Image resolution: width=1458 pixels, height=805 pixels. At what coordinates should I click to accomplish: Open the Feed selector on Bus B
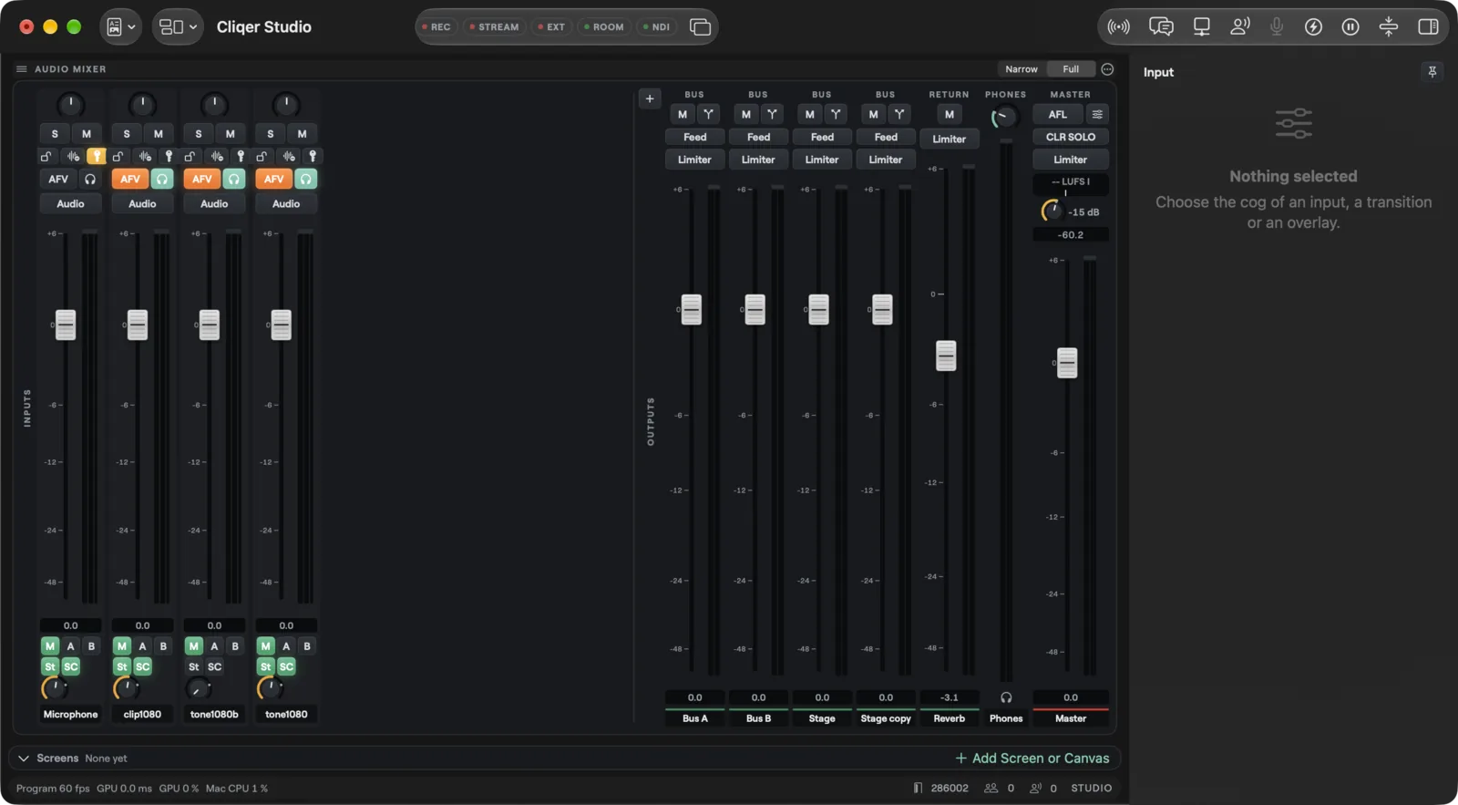click(758, 137)
